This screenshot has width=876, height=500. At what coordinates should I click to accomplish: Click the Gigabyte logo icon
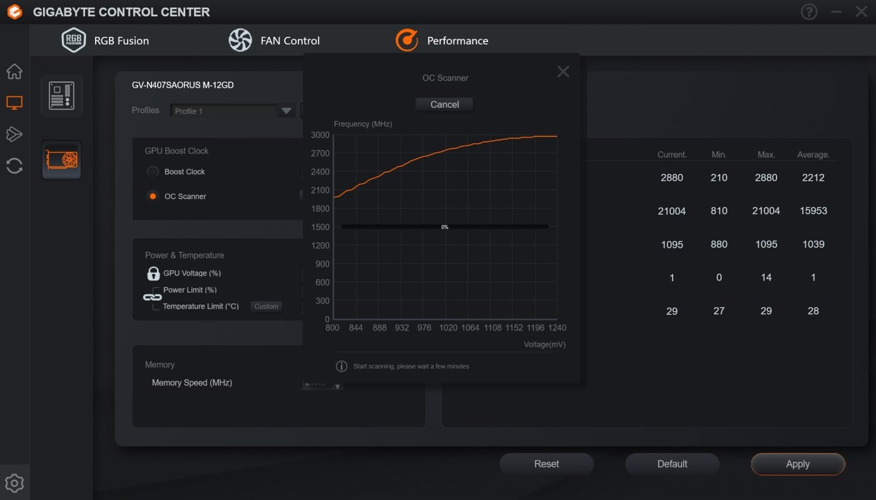coord(14,12)
